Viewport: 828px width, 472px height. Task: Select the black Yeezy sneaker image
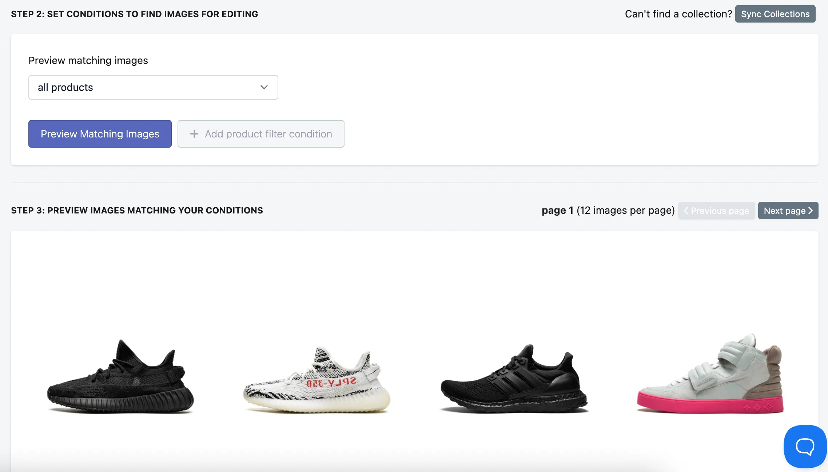pyautogui.click(x=120, y=376)
